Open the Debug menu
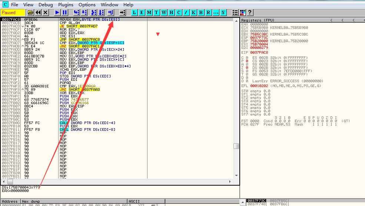The width and height of the screenshot is (365, 206). click(x=46, y=4)
